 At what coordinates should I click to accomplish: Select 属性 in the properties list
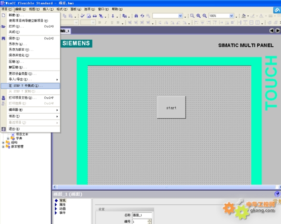pyautogui.click(x=63, y=205)
